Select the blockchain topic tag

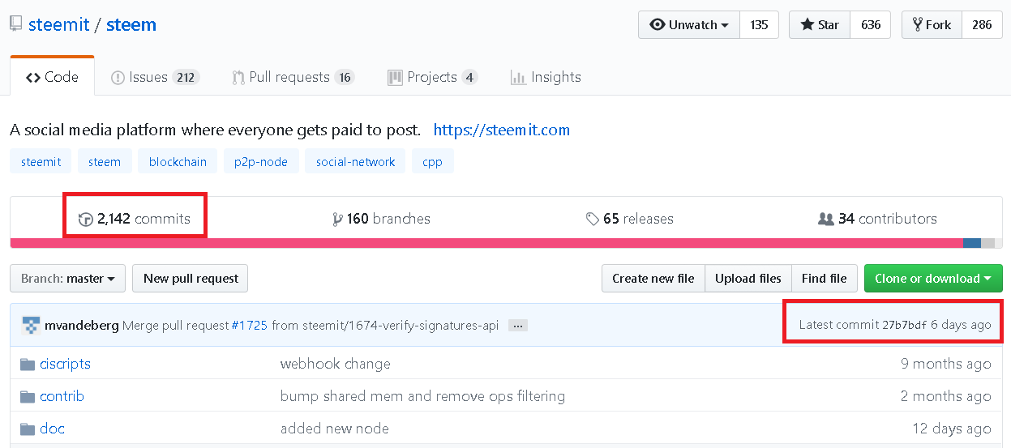coord(178,162)
